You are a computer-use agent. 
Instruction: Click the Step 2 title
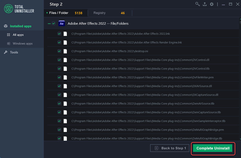coord(56,4)
